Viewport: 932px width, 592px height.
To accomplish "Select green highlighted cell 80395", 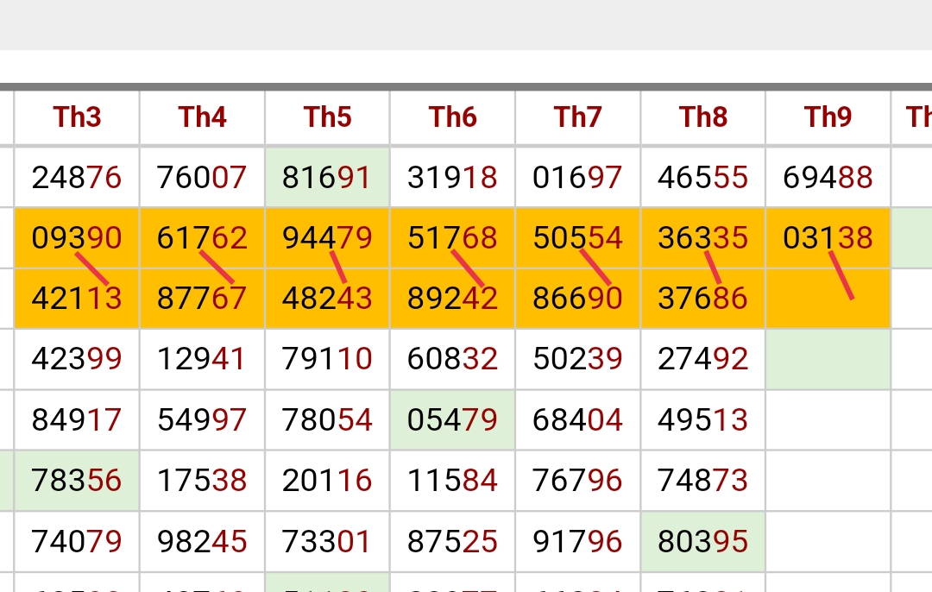I will 703,541.
